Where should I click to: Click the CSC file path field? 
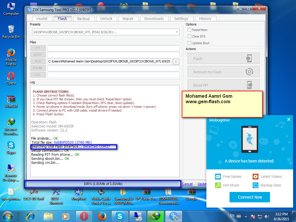click(x=113, y=75)
